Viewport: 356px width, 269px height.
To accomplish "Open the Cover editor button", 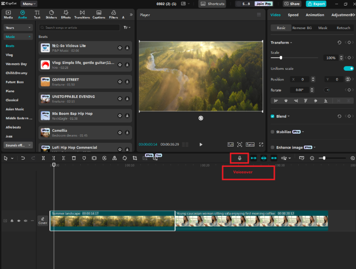I will pyautogui.click(x=42, y=220).
